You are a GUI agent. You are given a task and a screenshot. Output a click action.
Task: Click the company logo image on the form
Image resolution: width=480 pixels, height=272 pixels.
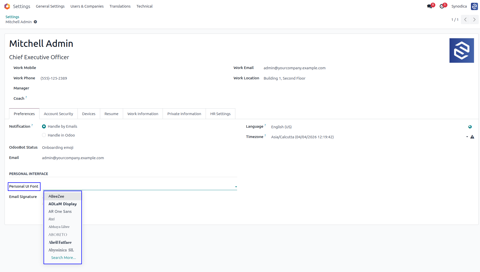click(462, 51)
